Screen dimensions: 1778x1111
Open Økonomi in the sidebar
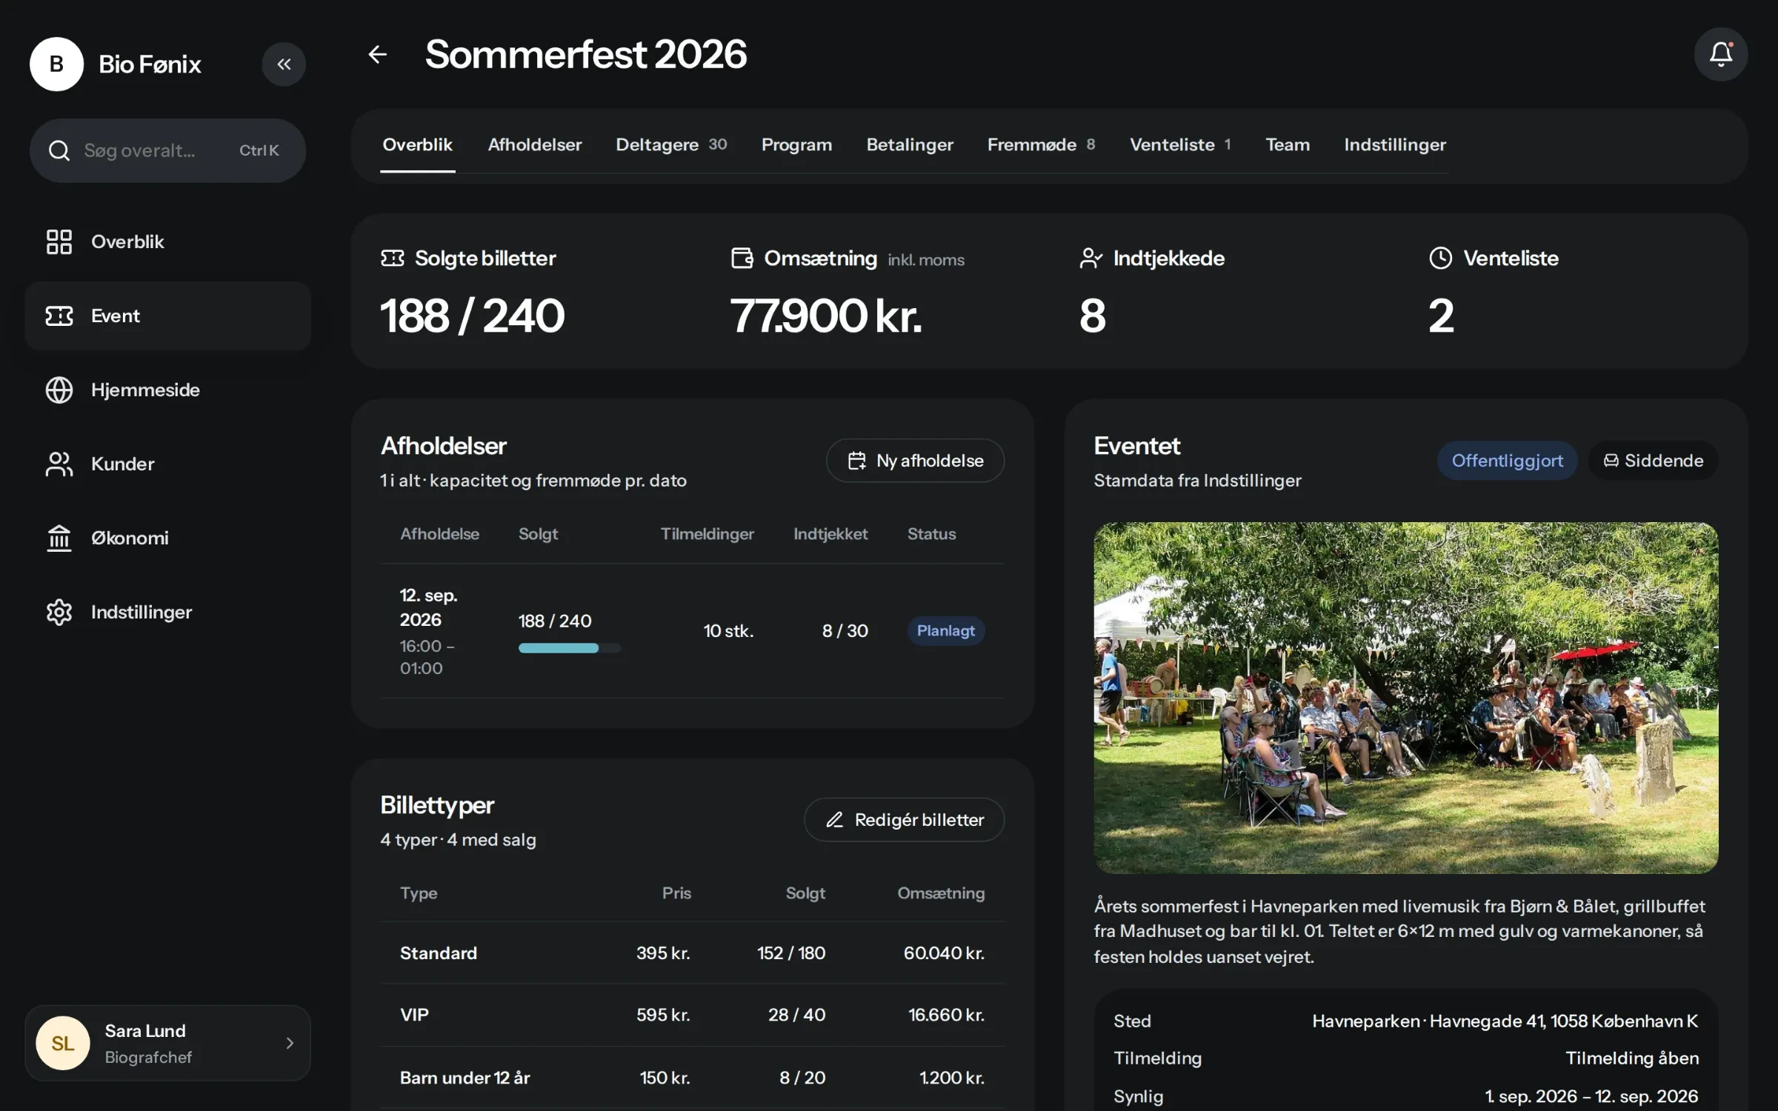coord(167,538)
